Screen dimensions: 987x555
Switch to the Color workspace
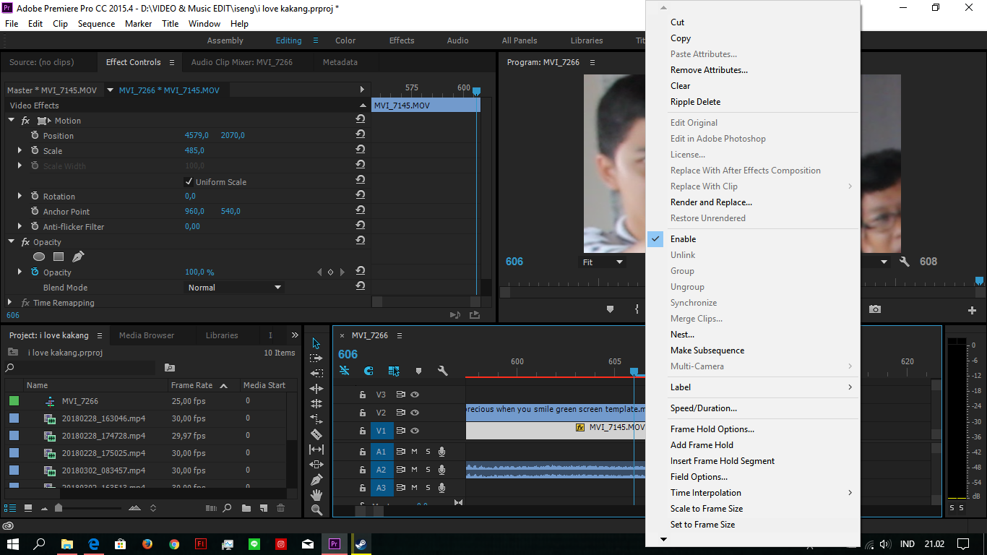345,40
